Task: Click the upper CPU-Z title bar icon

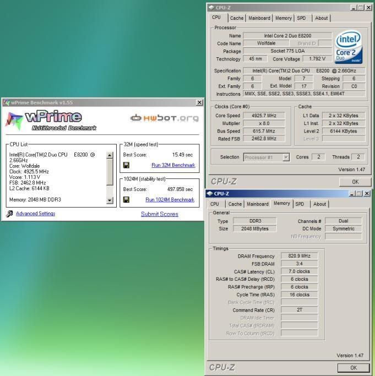Action: 211,8
